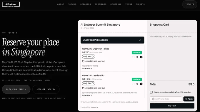Open the Tracks nav item

pyautogui.click(x=72, y=4)
